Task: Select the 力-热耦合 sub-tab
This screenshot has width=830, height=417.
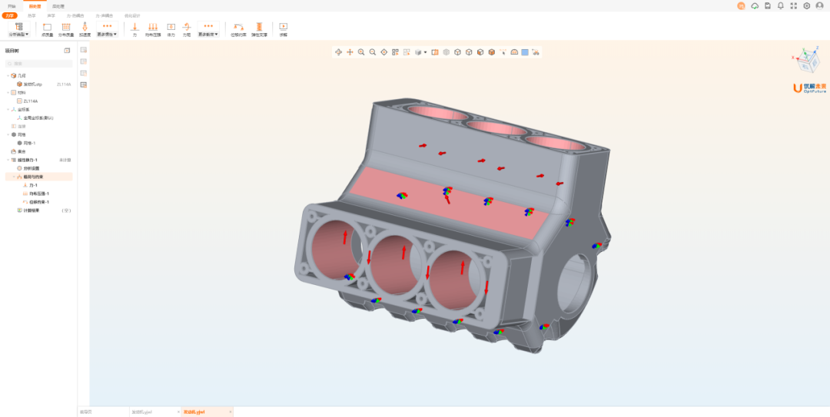Action: (x=75, y=16)
